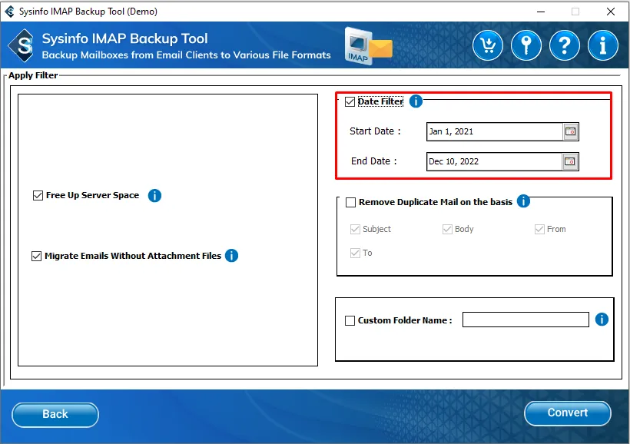Image resolution: width=630 pixels, height=444 pixels.
Task: Open the activation key icon
Action: (526, 45)
